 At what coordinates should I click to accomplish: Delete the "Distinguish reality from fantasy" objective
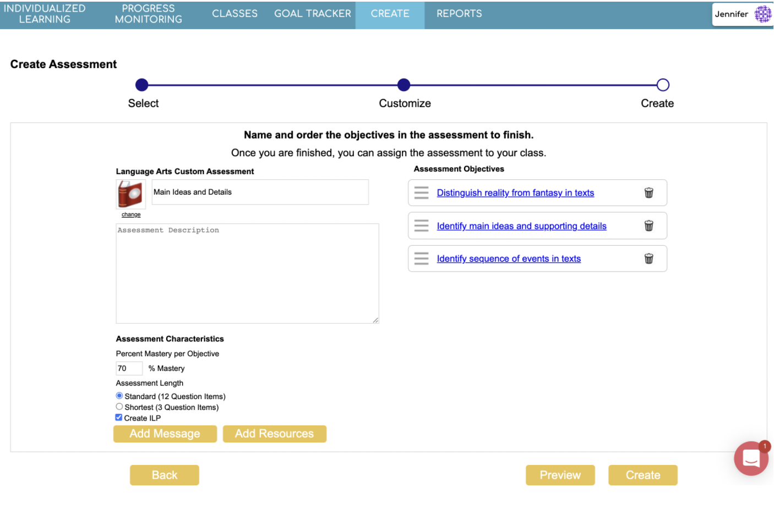(x=648, y=193)
